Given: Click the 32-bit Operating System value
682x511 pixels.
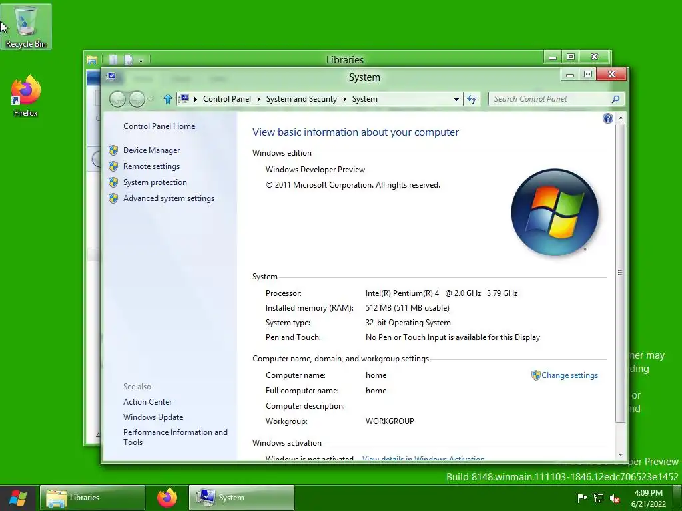Looking at the screenshot, I should (408, 323).
